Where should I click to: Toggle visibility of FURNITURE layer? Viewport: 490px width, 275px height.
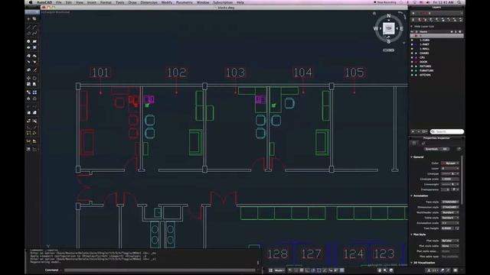tap(412, 71)
